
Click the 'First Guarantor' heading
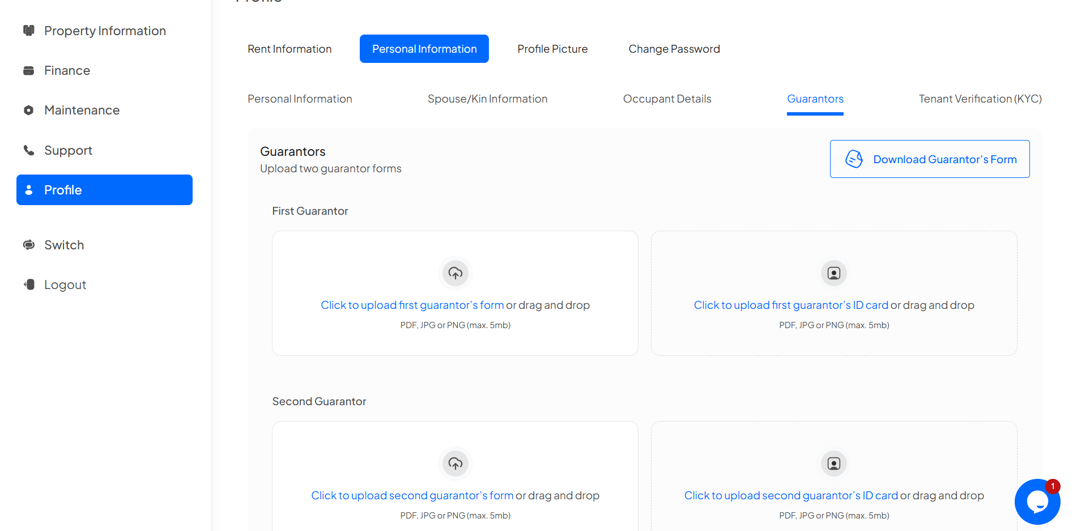pos(310,211)
